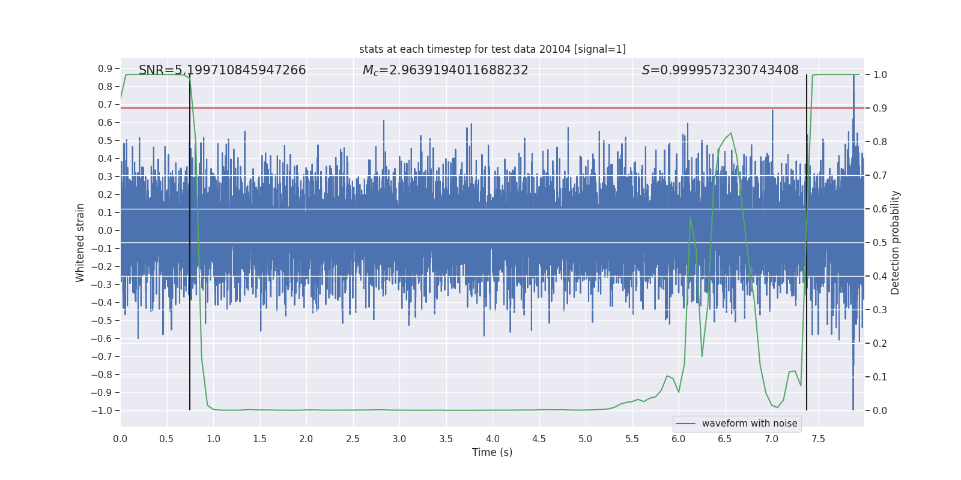Image resolution: width=961 pixels, height=480 pixels.
Task: Click the 'Whitened strain' y-axis label
Action: [80, 242]
